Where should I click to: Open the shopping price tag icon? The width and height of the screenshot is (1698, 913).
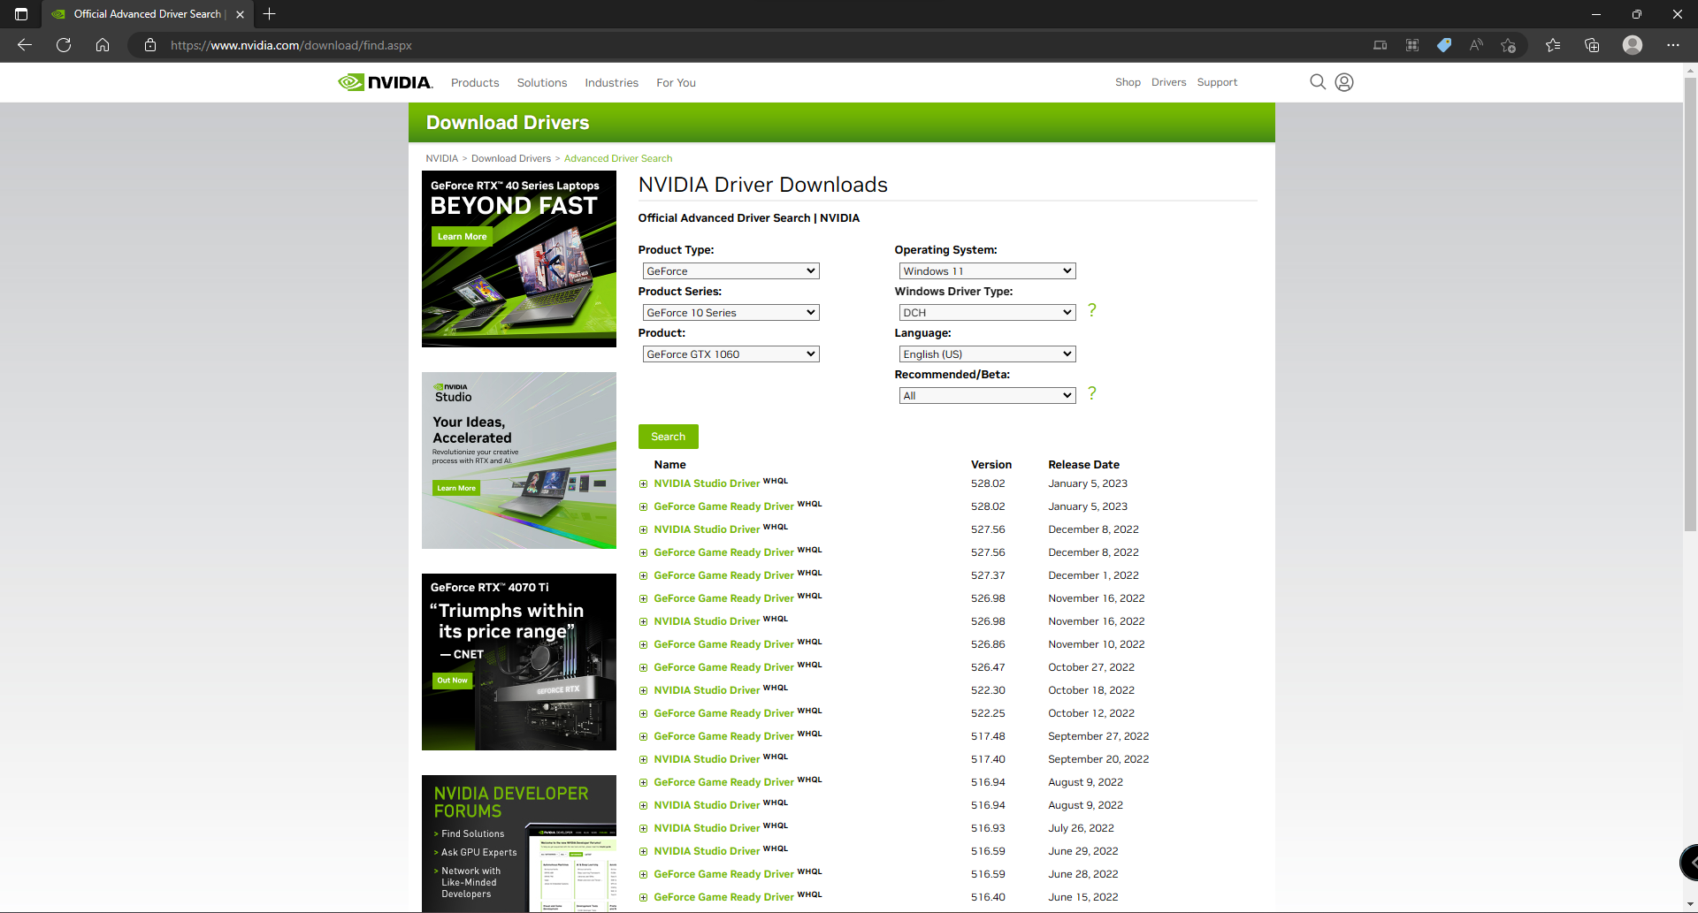(1444, 45)
